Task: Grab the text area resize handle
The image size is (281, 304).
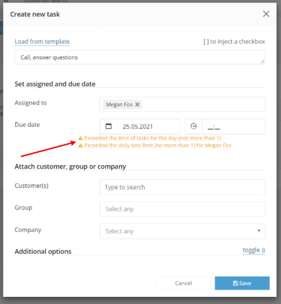Action: tap(262, 61)
